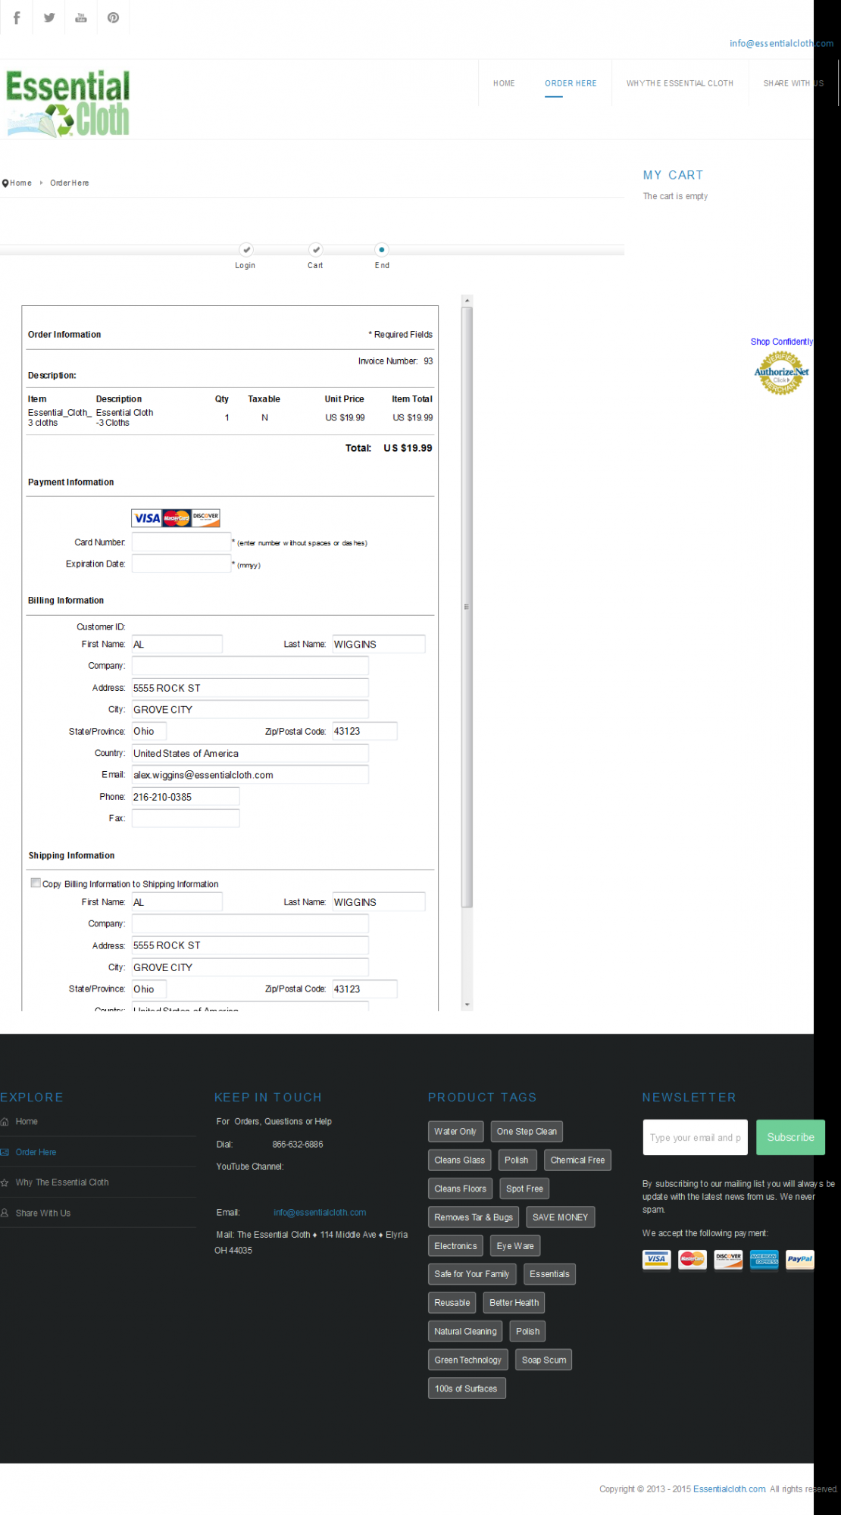Viewport: 841px width, 1515px height.
Task: Click the billing First Name field
Action: [x=177, y=644]
